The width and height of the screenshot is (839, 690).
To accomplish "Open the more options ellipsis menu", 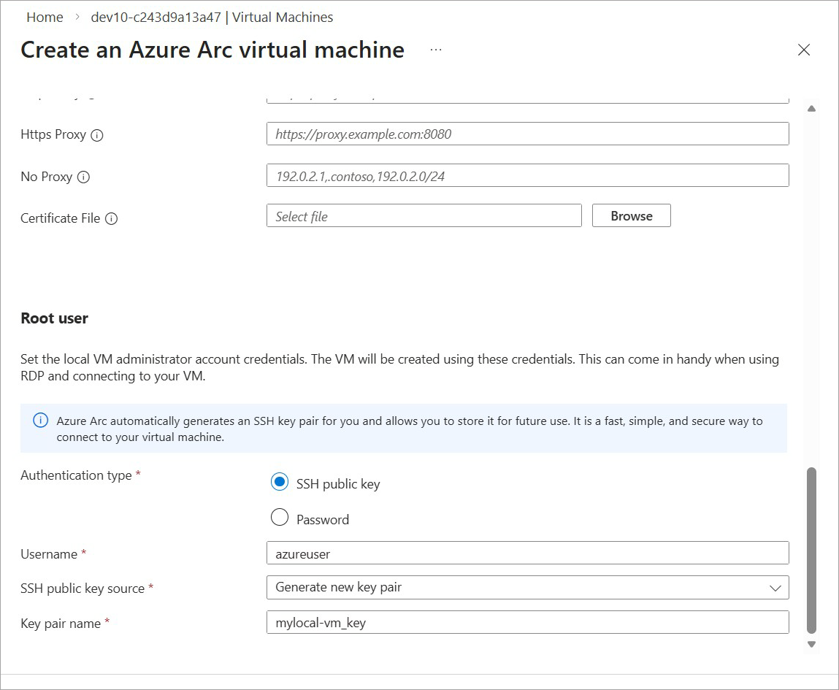I will [436, 50].
